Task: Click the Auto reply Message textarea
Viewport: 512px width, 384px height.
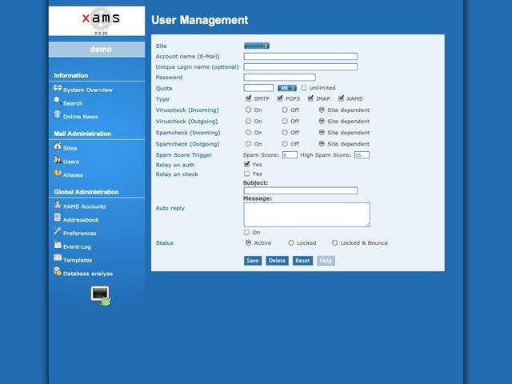Action: coord(307,214)
